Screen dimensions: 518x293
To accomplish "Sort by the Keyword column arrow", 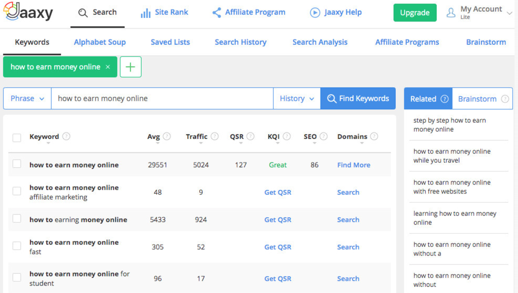I will [48, 143].
